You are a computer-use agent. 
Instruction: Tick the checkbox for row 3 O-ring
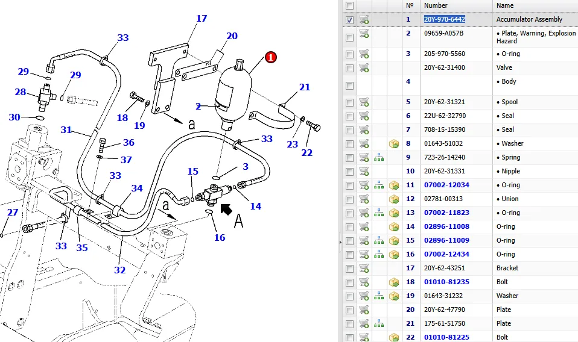pyautogui.click(x=349, y=54)
